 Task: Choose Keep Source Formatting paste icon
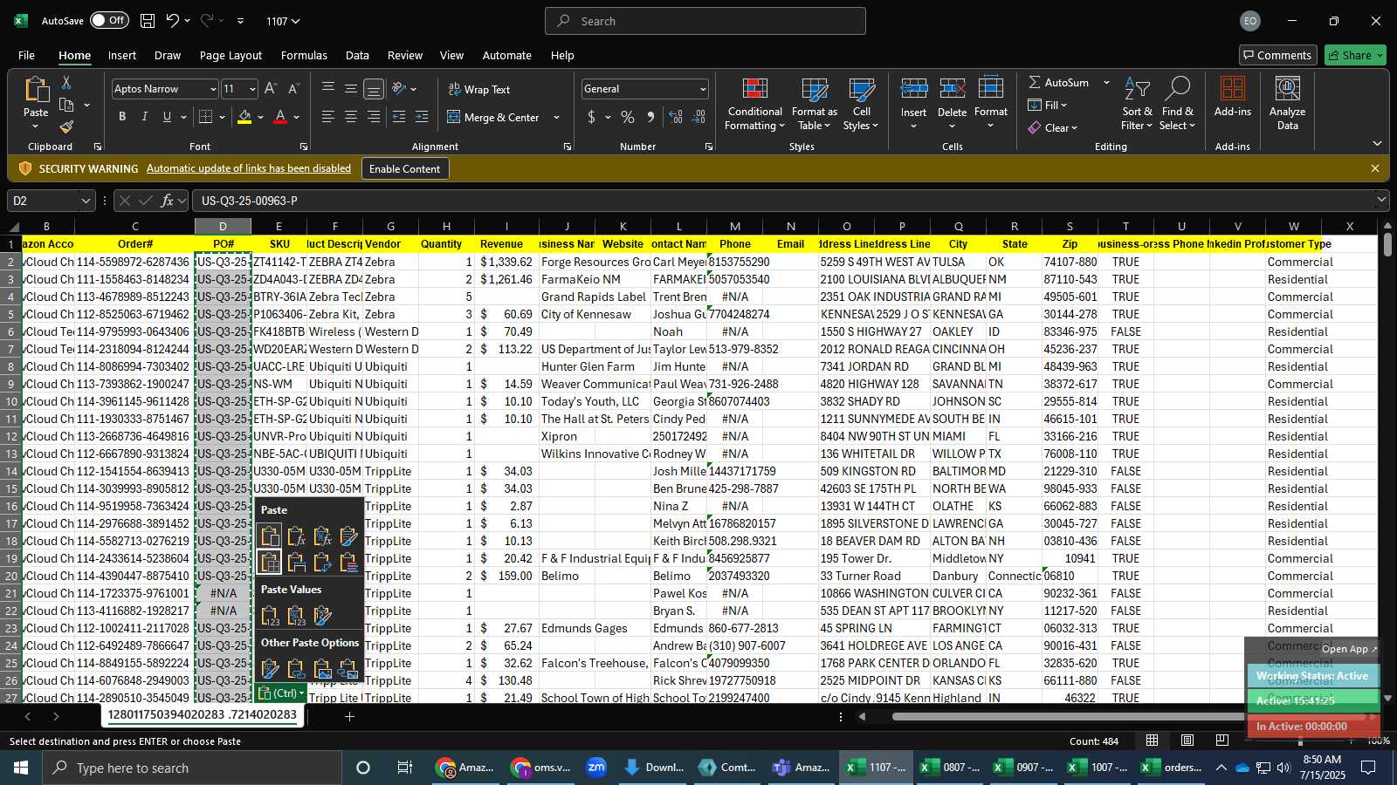point(349,536)
